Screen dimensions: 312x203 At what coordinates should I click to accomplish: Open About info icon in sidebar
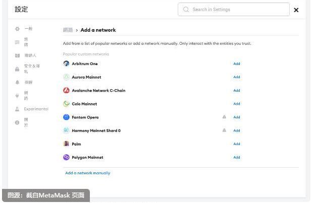[x=17, y=122]
